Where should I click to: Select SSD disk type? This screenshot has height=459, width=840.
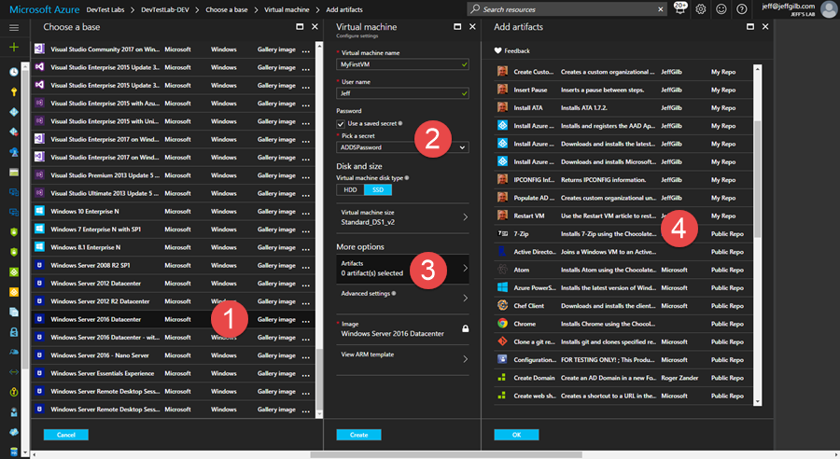378,190
